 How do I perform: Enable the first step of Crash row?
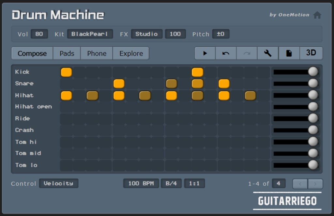[67, 130]
